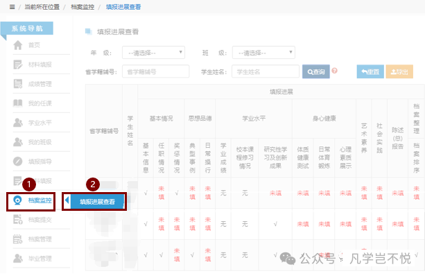Click the red question mark help icon
This screenshot has height=276, width=425.
[x=334, y=71]
